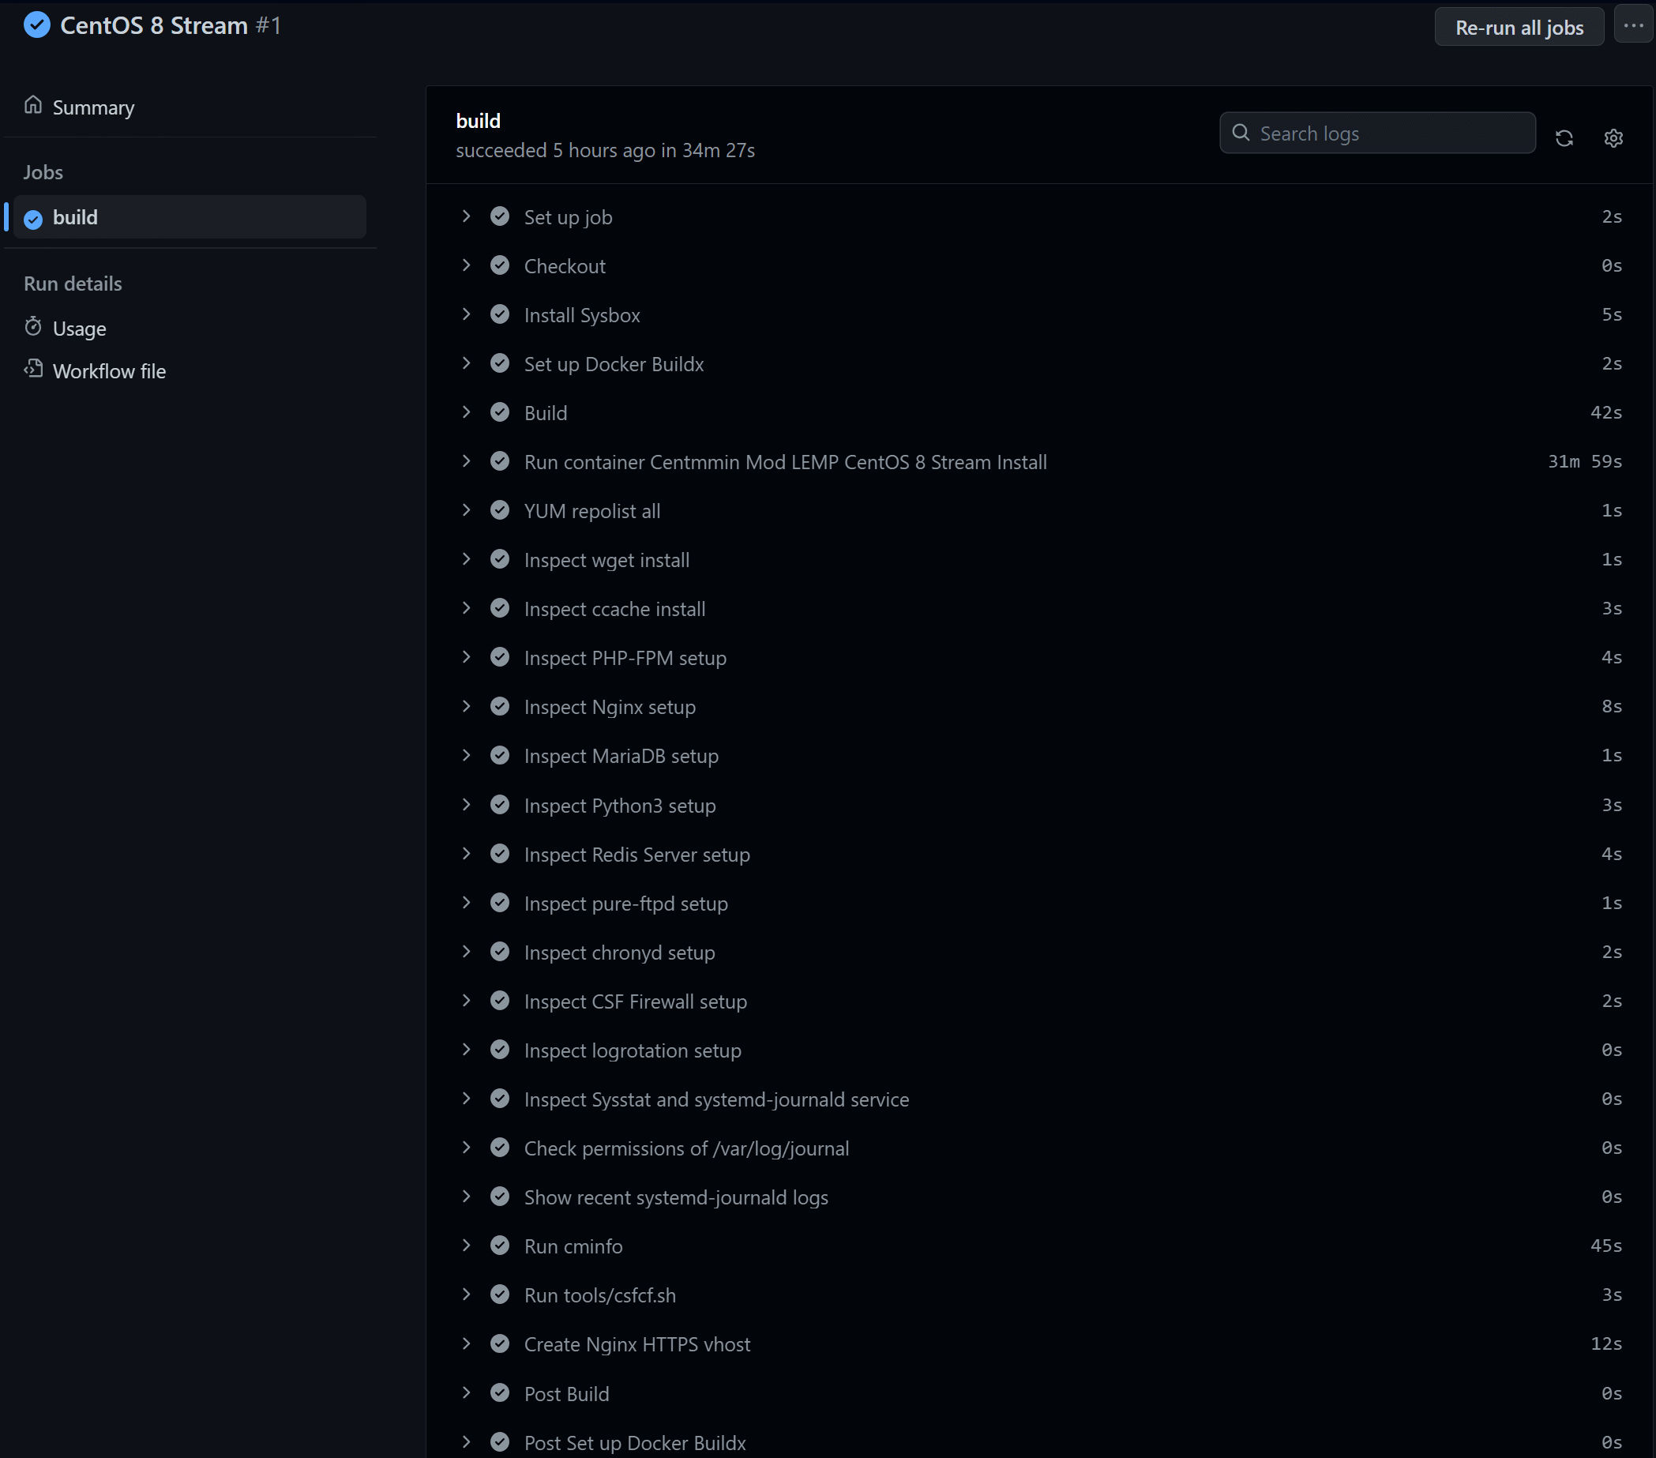Click success check icon for Set up job

[500, 216]
